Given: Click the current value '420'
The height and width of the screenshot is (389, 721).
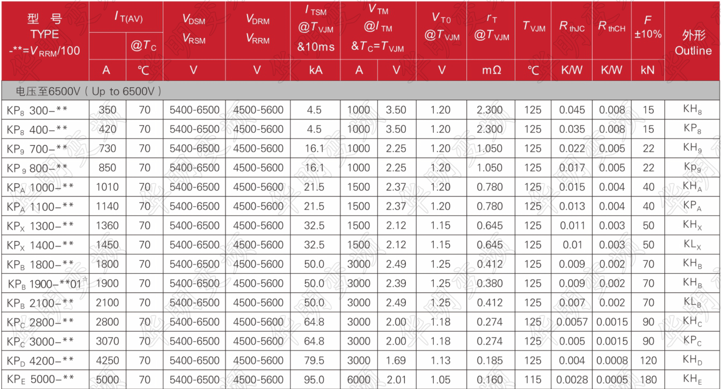Looking at the screenshot, I should click(107, 129).
